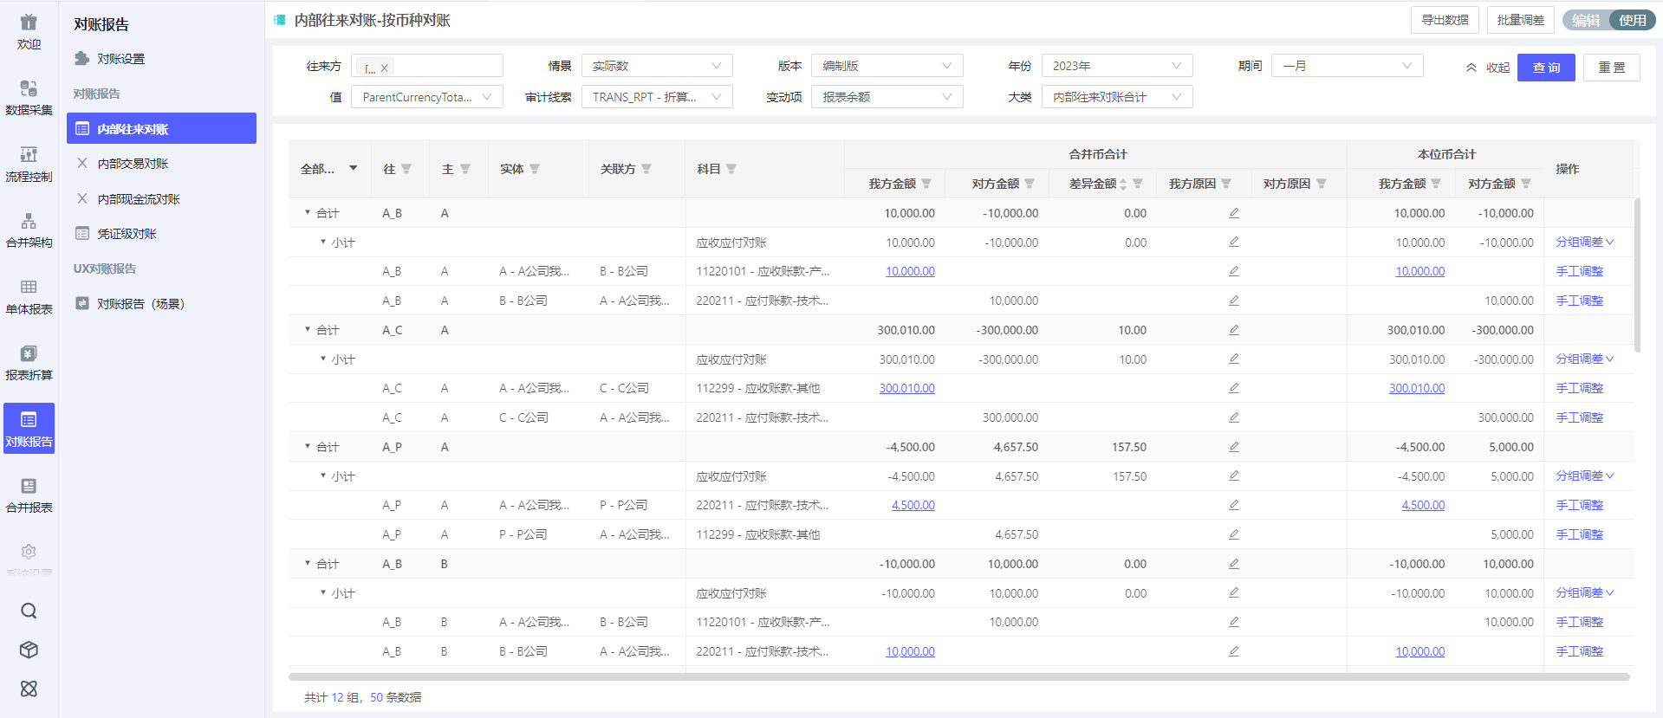The image size is (1663, 718).
Task: Click the 导出数据 button
Action: point(1445,20)
